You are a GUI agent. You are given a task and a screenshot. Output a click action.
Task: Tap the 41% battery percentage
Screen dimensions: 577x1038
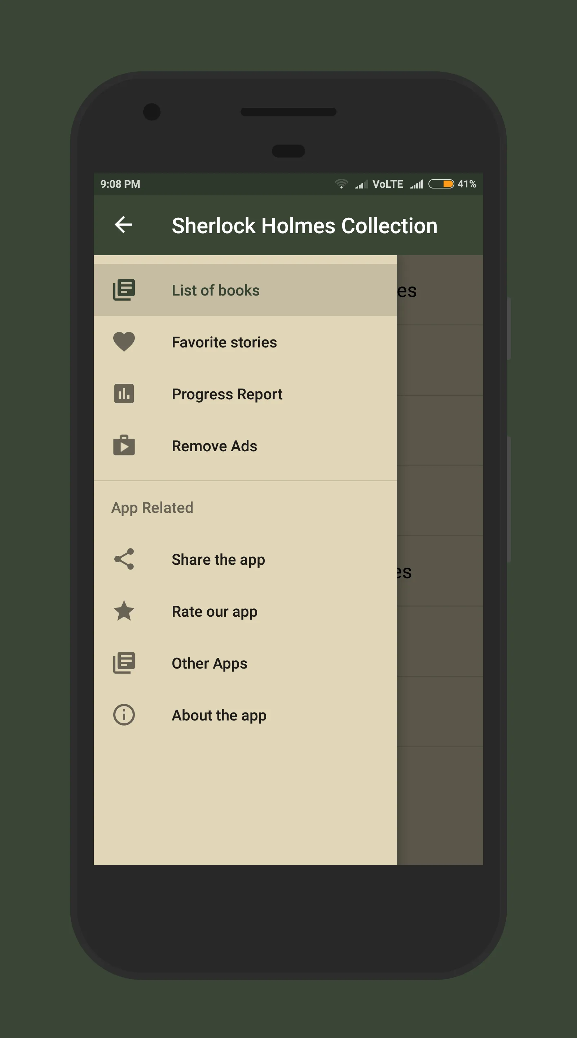[x=467, y=184]
